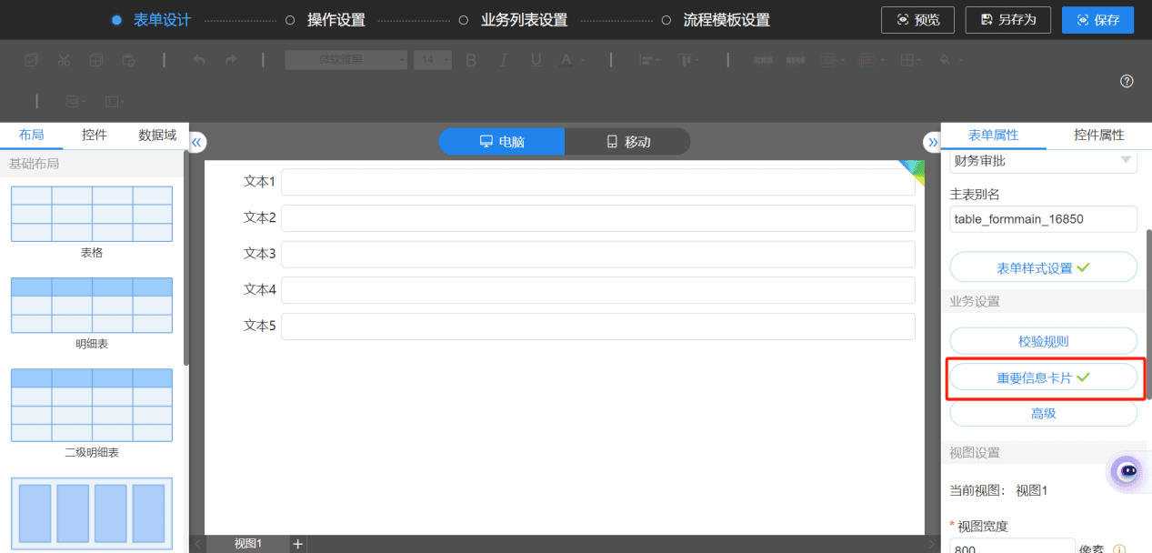
Task: Add a new view with plus icon
Action: (297, 544)
